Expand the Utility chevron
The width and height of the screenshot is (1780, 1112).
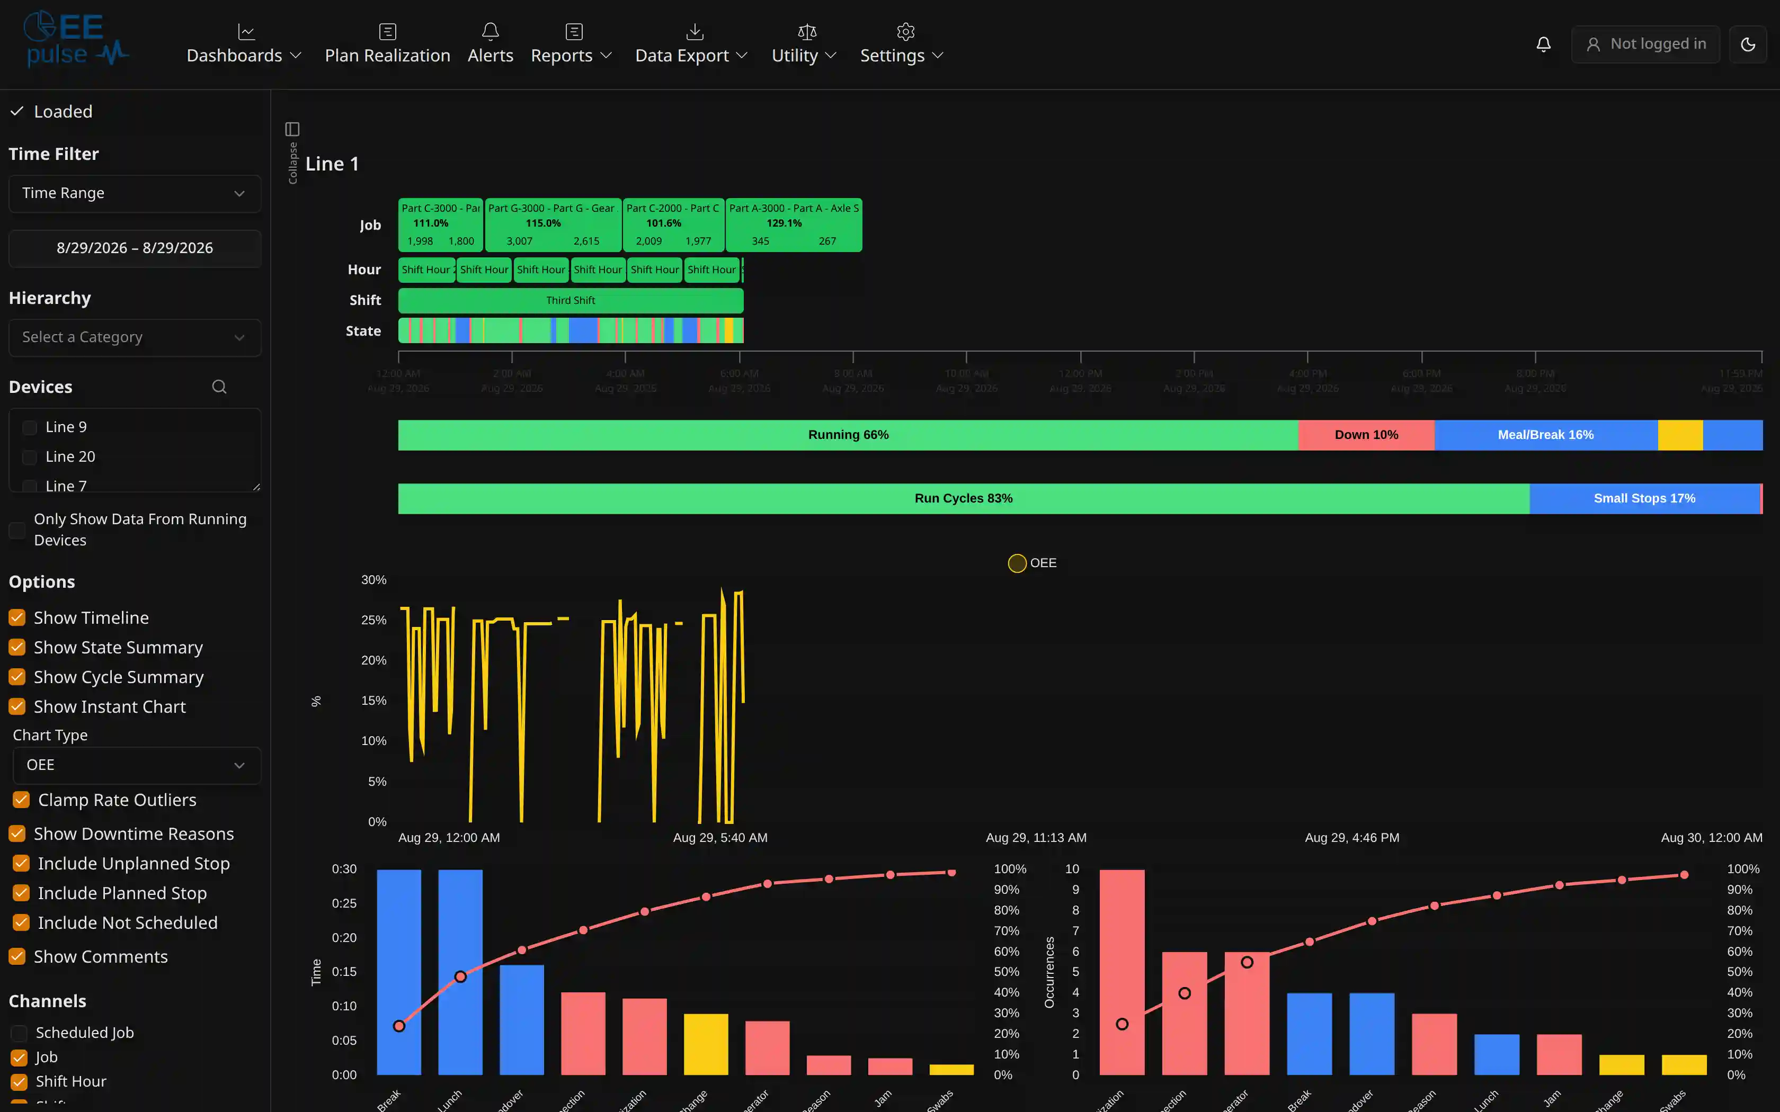pos(831,55)
